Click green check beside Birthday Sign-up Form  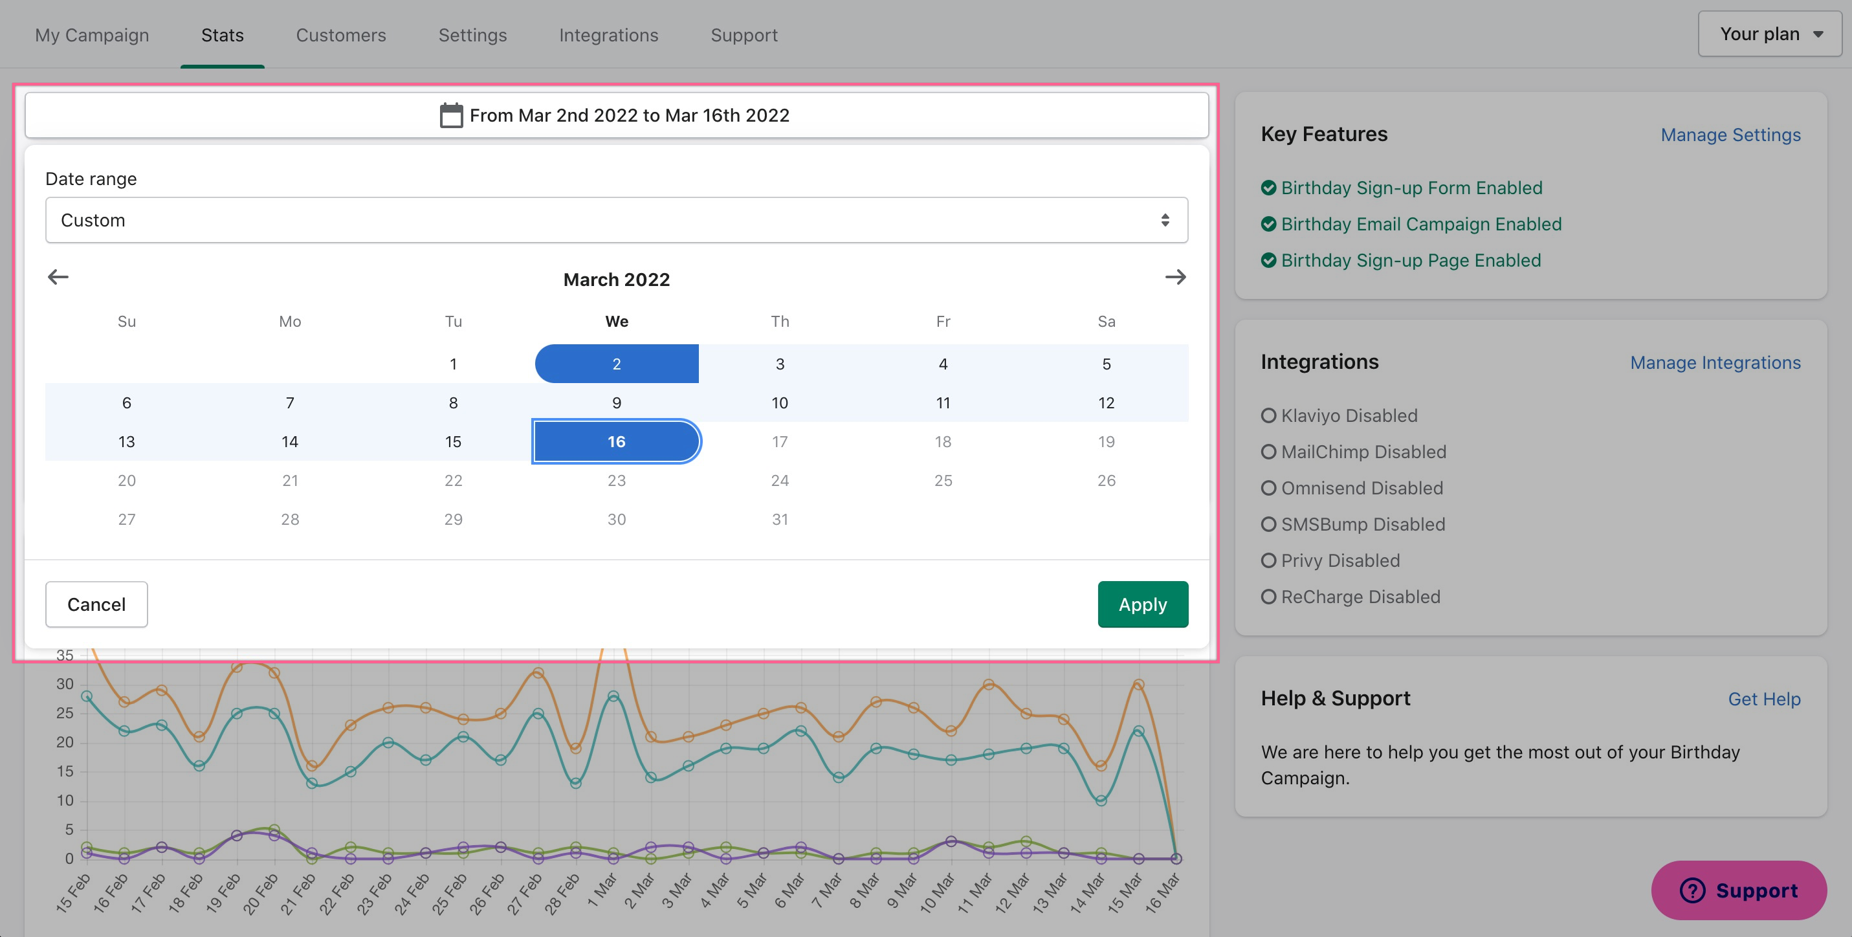pyautogui.click(x=1268, y=188)
